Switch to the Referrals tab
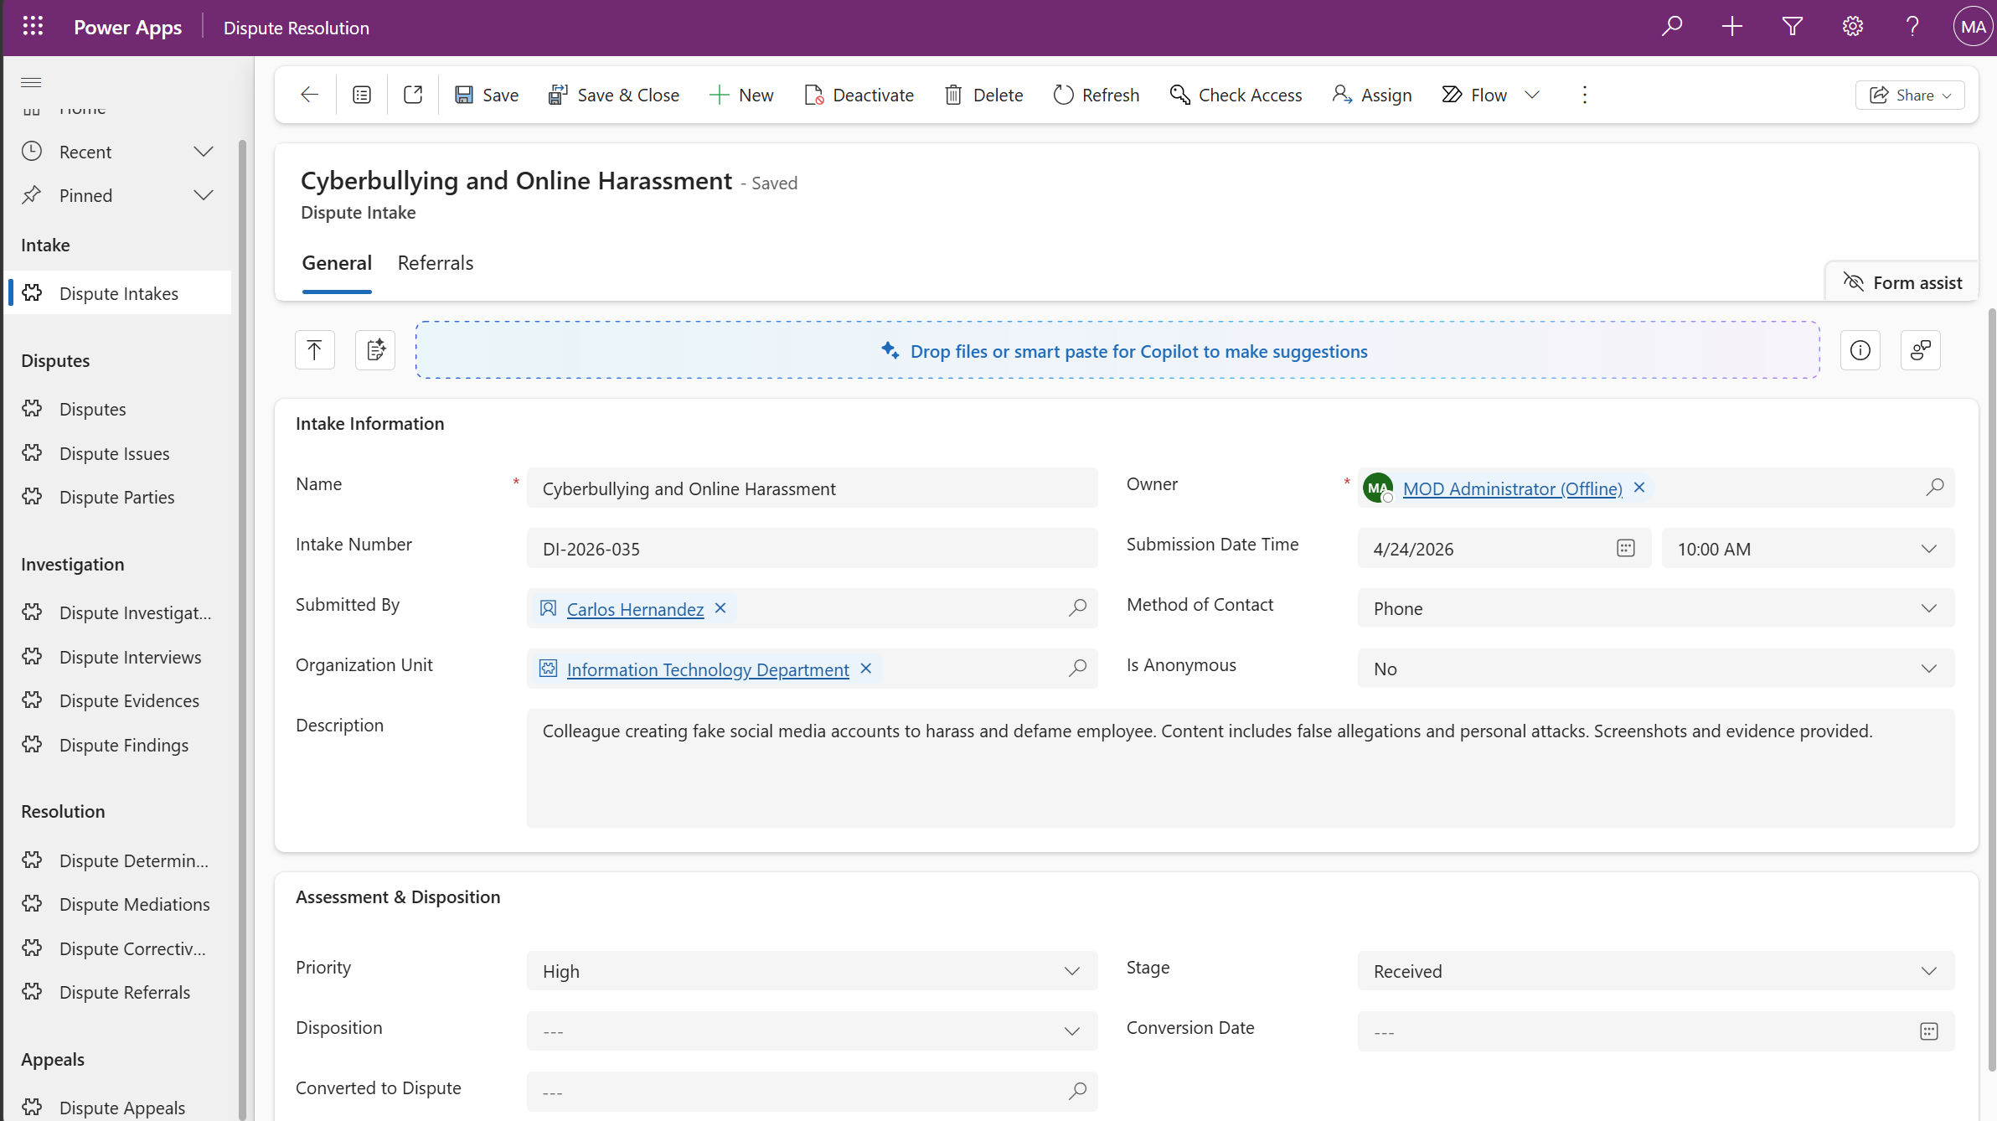This screenshot has height=1121, width=1997. point(436,263)
